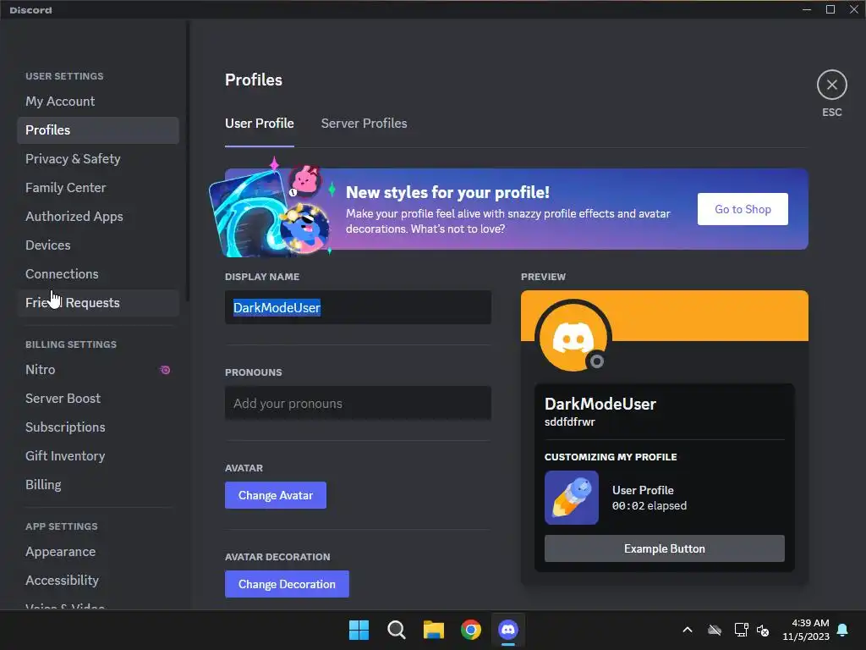Open Family Center settings
Image resolution: width=866 pixels, height=650 pixels.
click(x=98, y=187)
